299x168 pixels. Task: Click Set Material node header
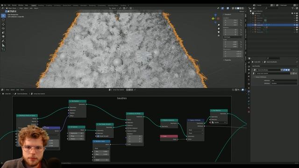[219, 111]
